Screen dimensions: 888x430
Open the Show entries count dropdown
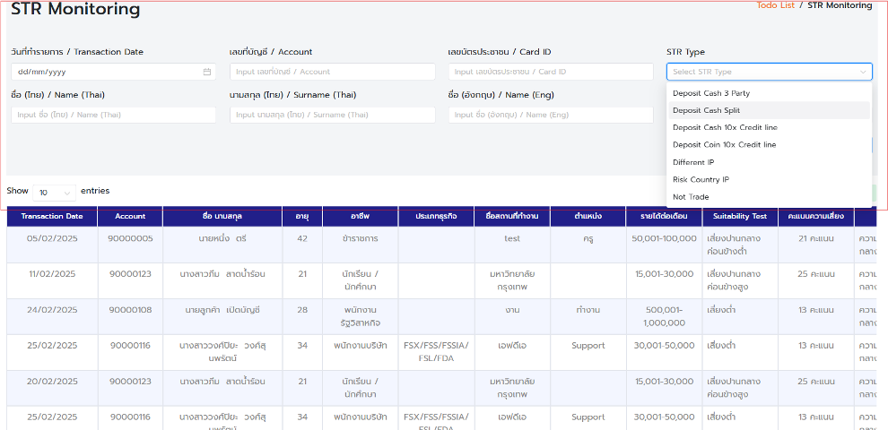pyautogui.click(x=55, y=192)
